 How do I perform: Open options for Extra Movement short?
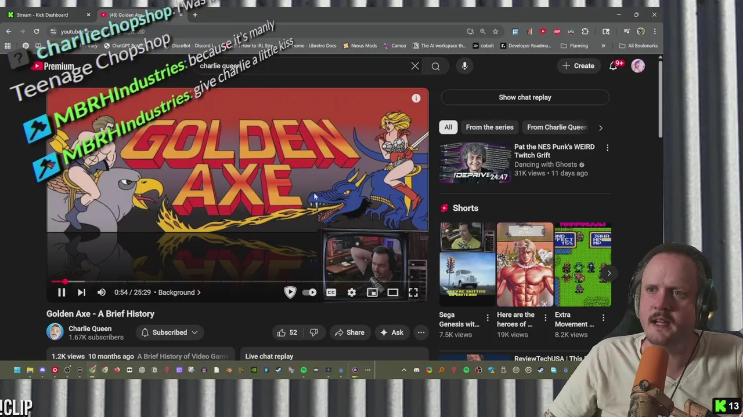[x=603, y=317]
